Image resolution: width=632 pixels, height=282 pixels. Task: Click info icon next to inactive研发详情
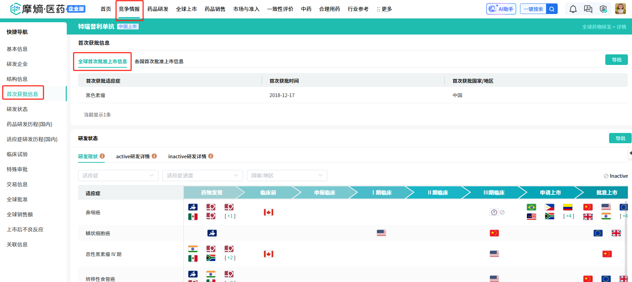211,156
